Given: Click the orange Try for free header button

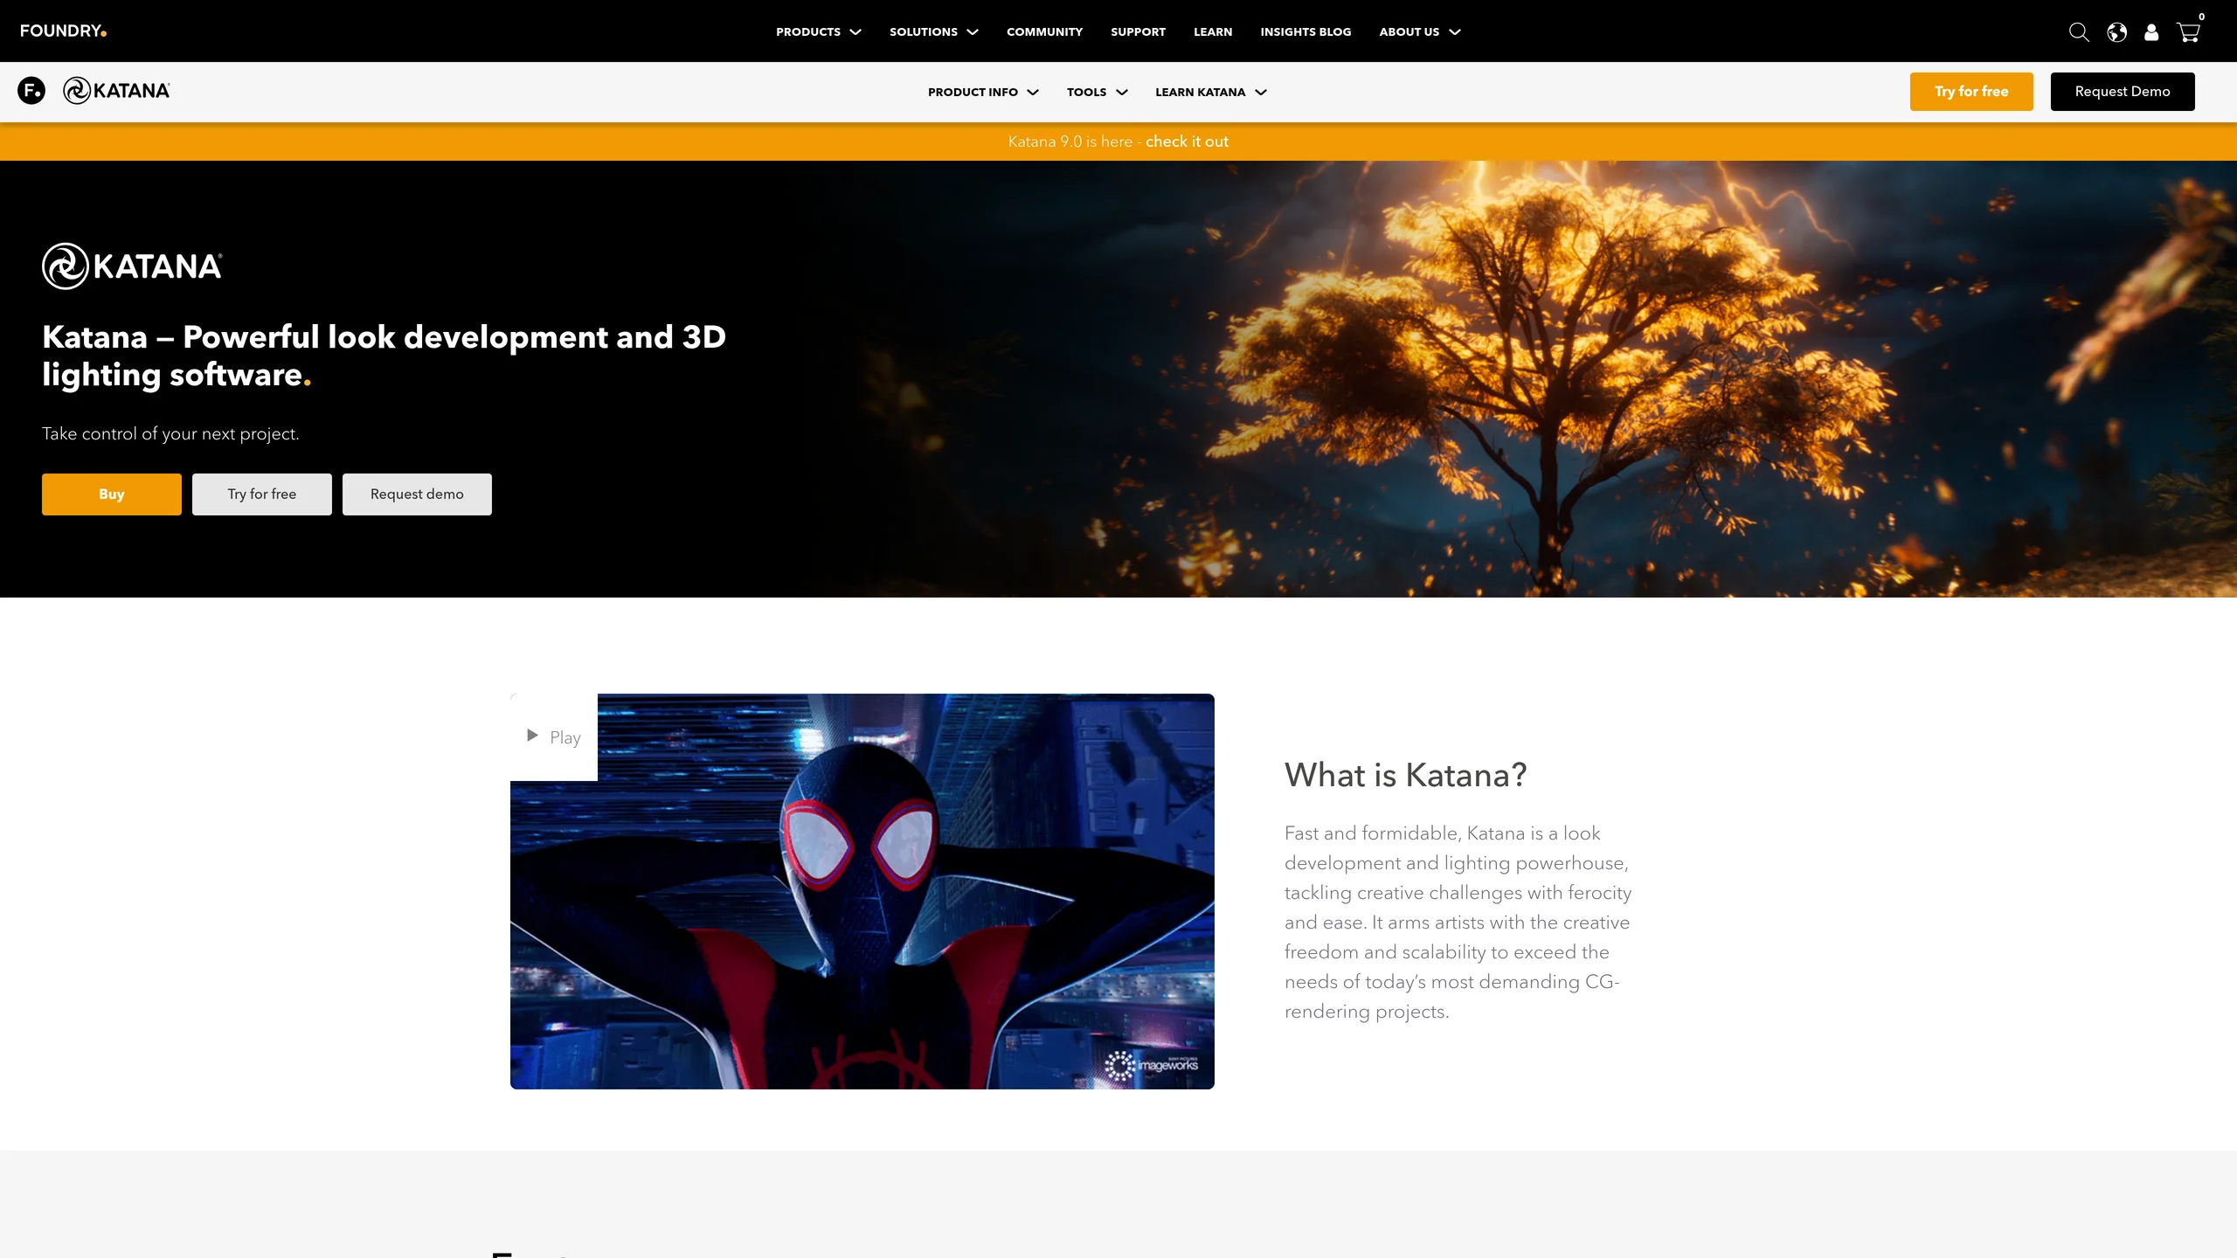Looking at the screenshot, I should point(1971,92).
